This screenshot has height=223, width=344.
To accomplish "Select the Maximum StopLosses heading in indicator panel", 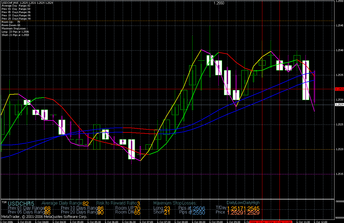I will pos(175,203).
